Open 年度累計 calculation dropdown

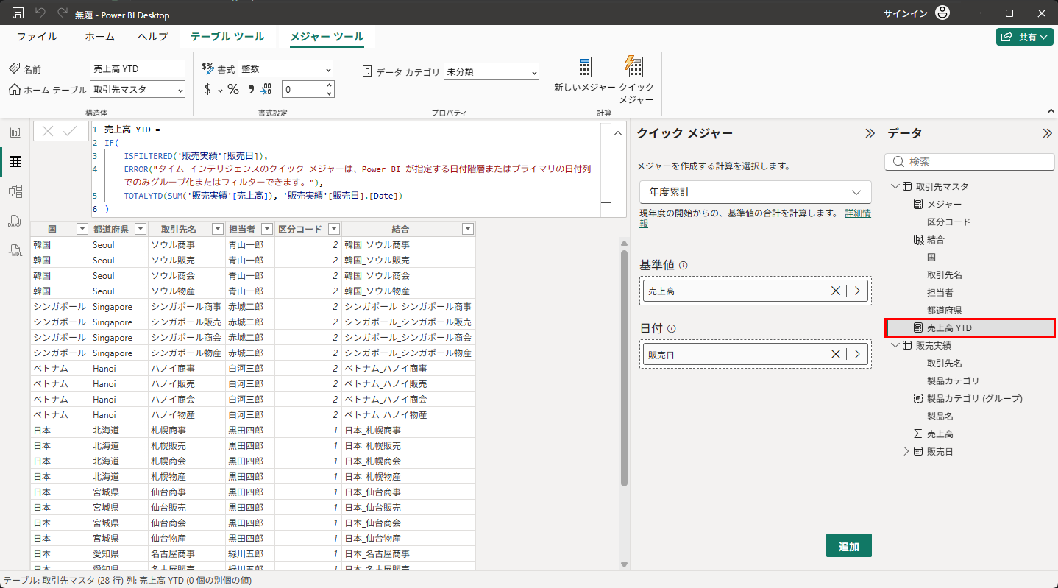point(756,192)
